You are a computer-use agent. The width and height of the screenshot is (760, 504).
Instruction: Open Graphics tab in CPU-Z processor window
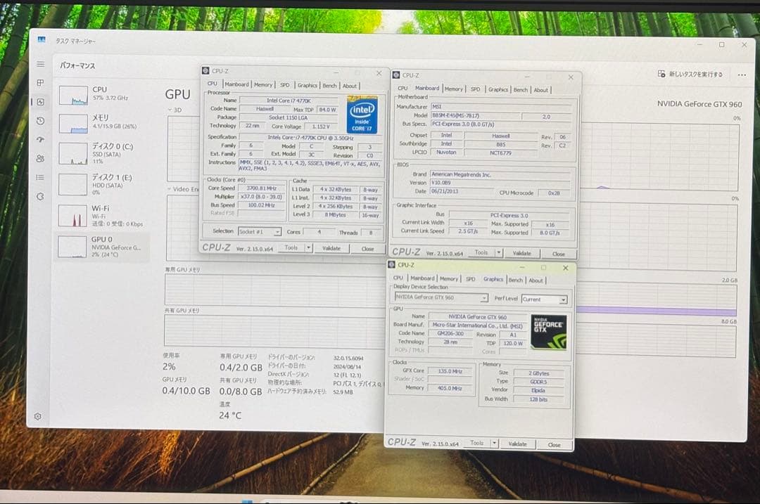click(307, 85)
